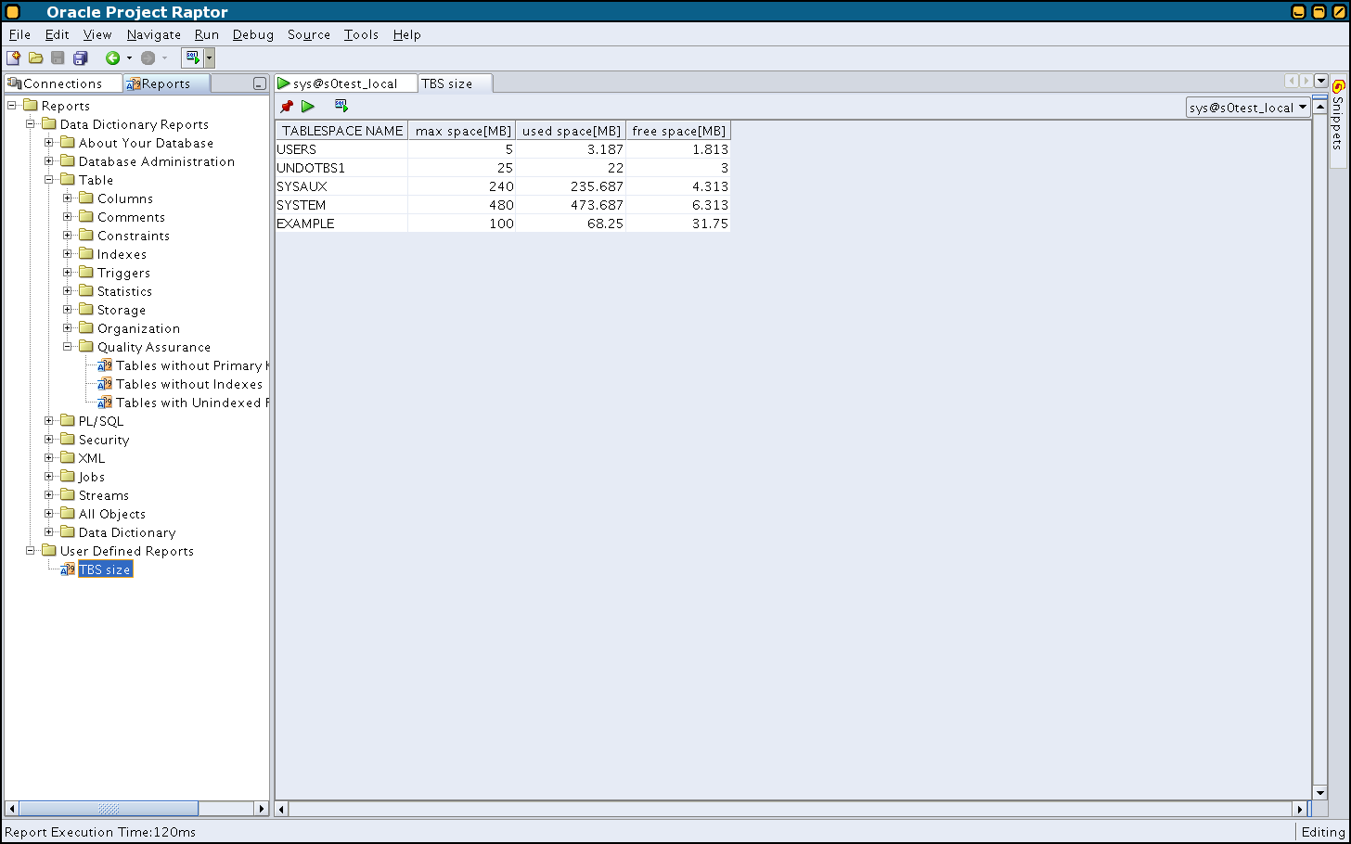Collapse the User Defined Reports node
Viewport: 1351px width, 844px height.
[31, 550]
